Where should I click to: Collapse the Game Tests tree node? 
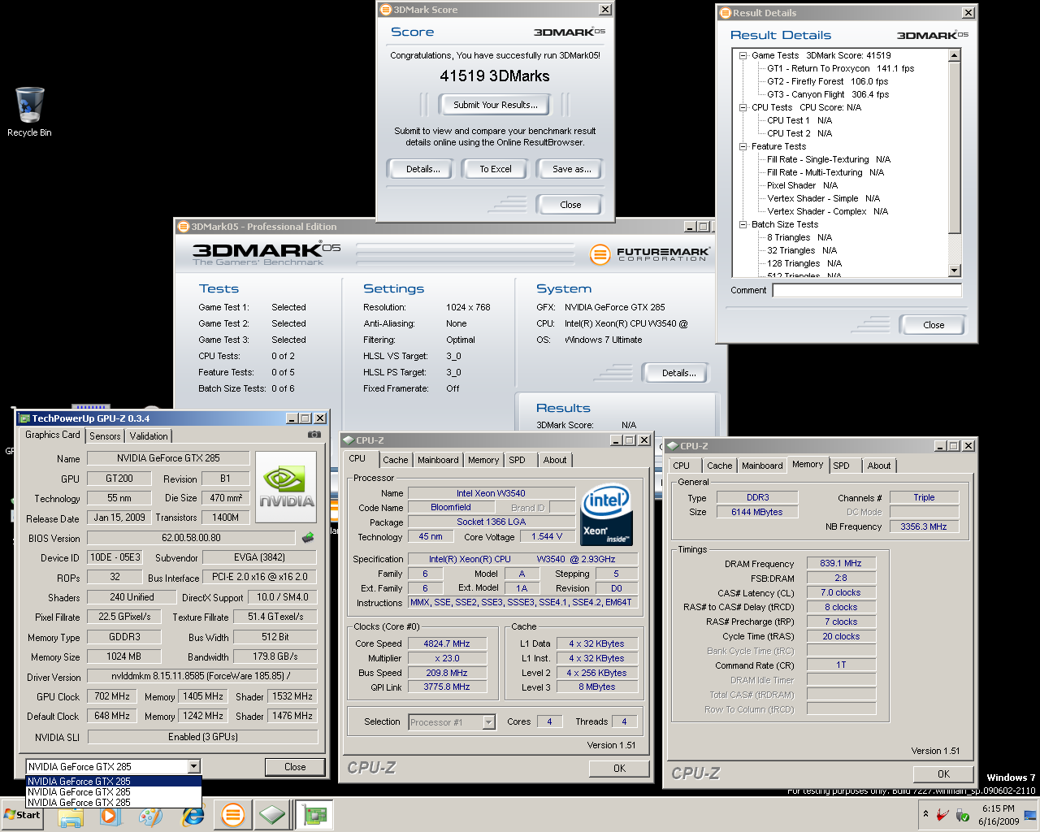coord(743,55)
